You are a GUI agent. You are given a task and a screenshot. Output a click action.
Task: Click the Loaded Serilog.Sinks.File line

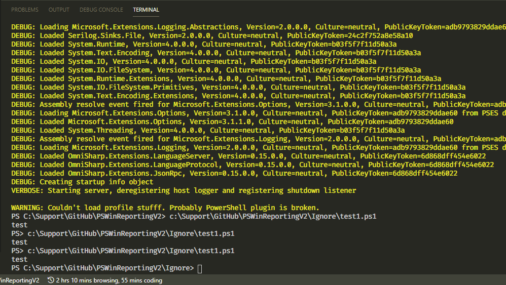212,36
